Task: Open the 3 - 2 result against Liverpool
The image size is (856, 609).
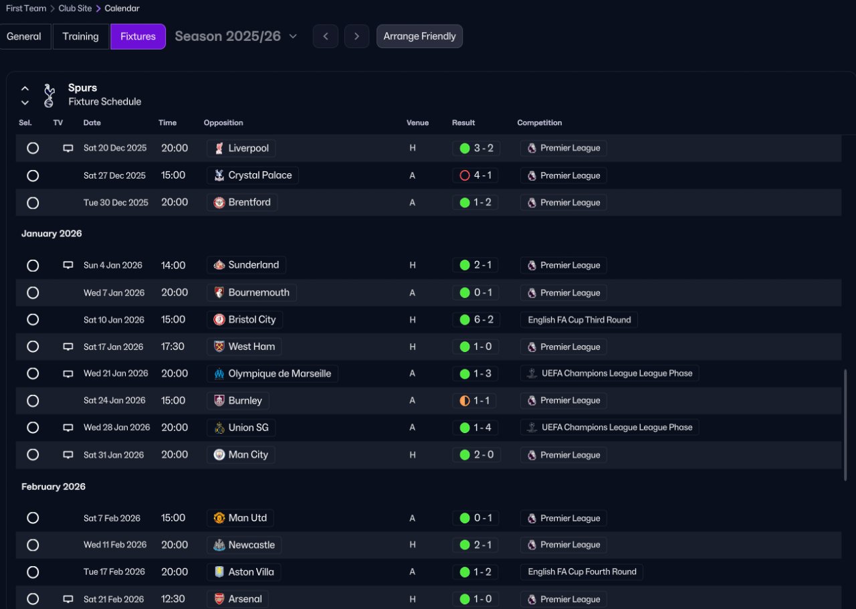Action: [x=476, y=148]
